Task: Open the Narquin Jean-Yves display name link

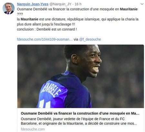Action: [x=33, y=4]
